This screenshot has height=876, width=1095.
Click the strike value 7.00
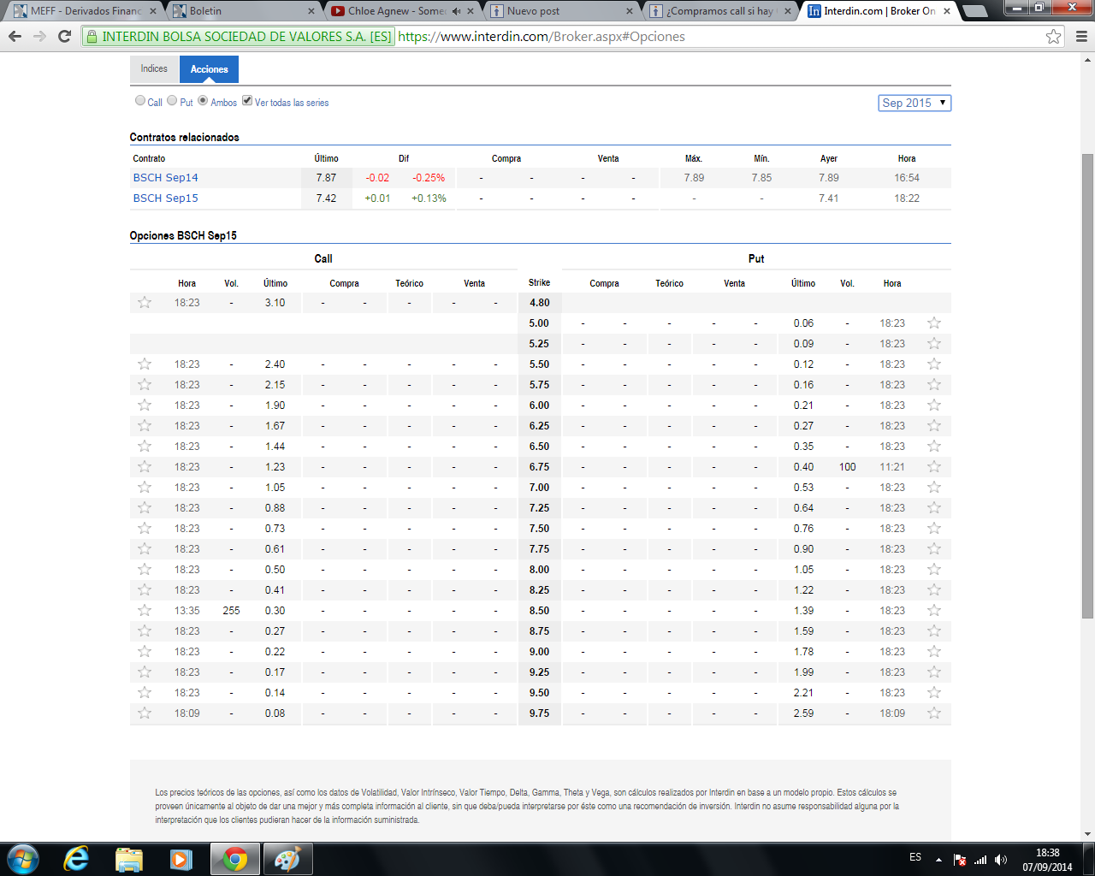(x=539, y=487)
